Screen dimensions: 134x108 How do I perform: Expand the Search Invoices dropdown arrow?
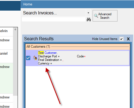pyautogui.click(x=88, y=13)
